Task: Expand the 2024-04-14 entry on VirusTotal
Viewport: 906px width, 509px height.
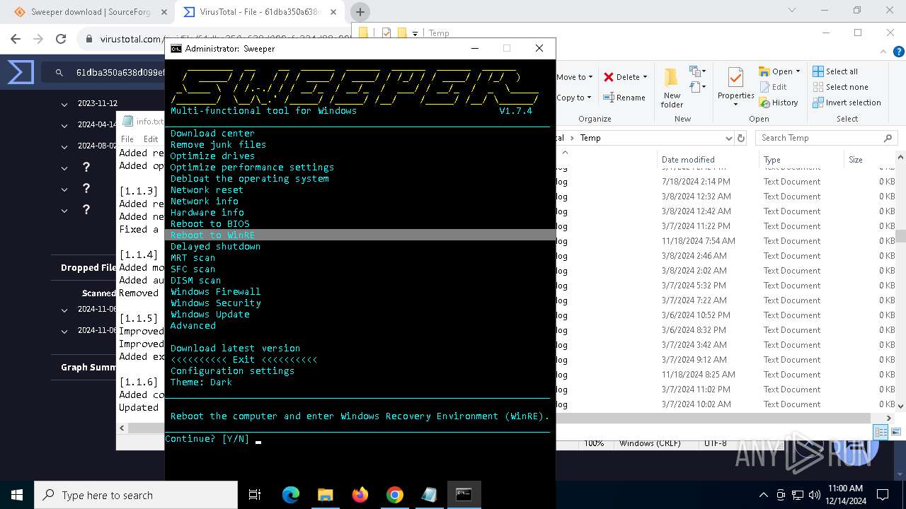Action: coord(64,125)
